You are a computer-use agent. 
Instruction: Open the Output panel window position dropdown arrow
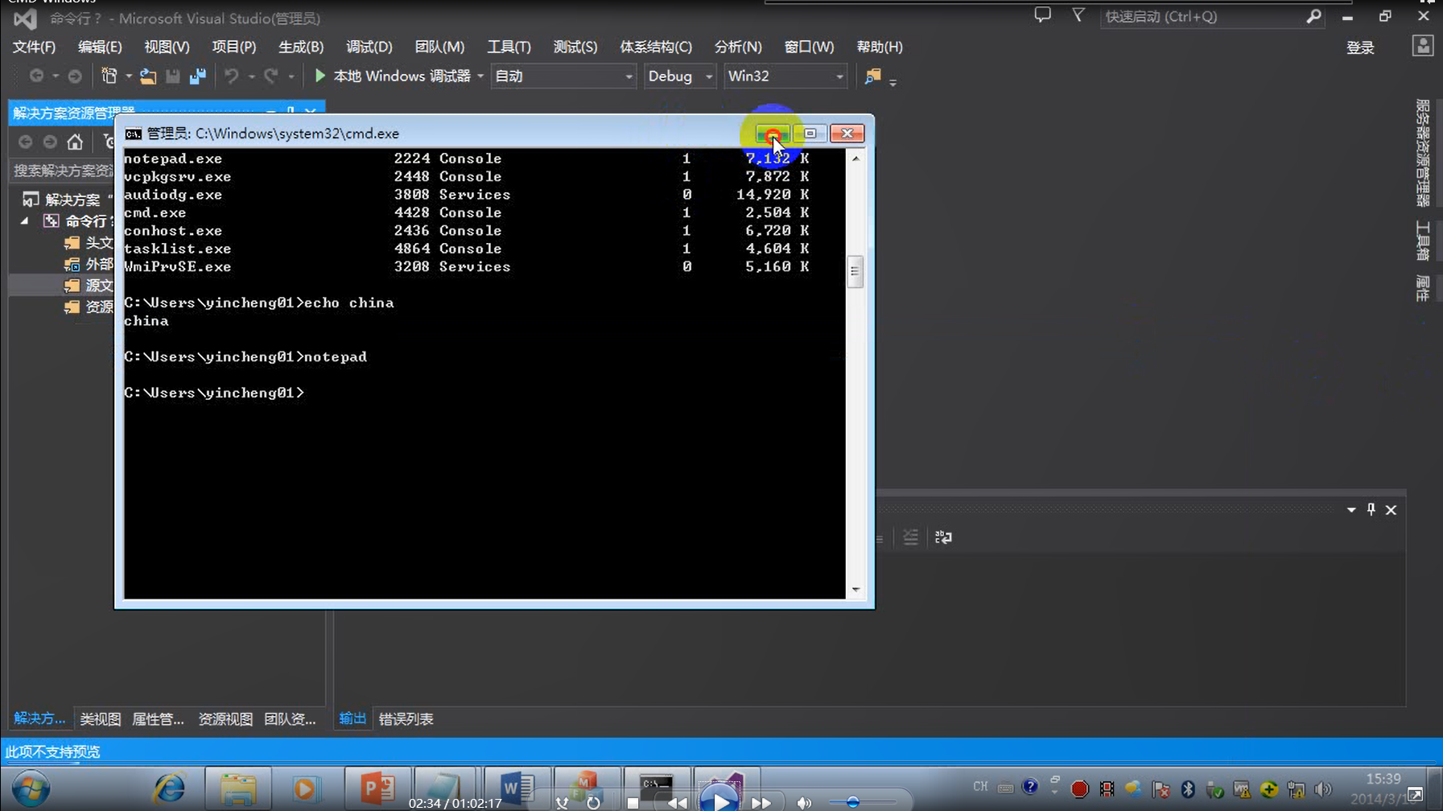(1351, 509)
